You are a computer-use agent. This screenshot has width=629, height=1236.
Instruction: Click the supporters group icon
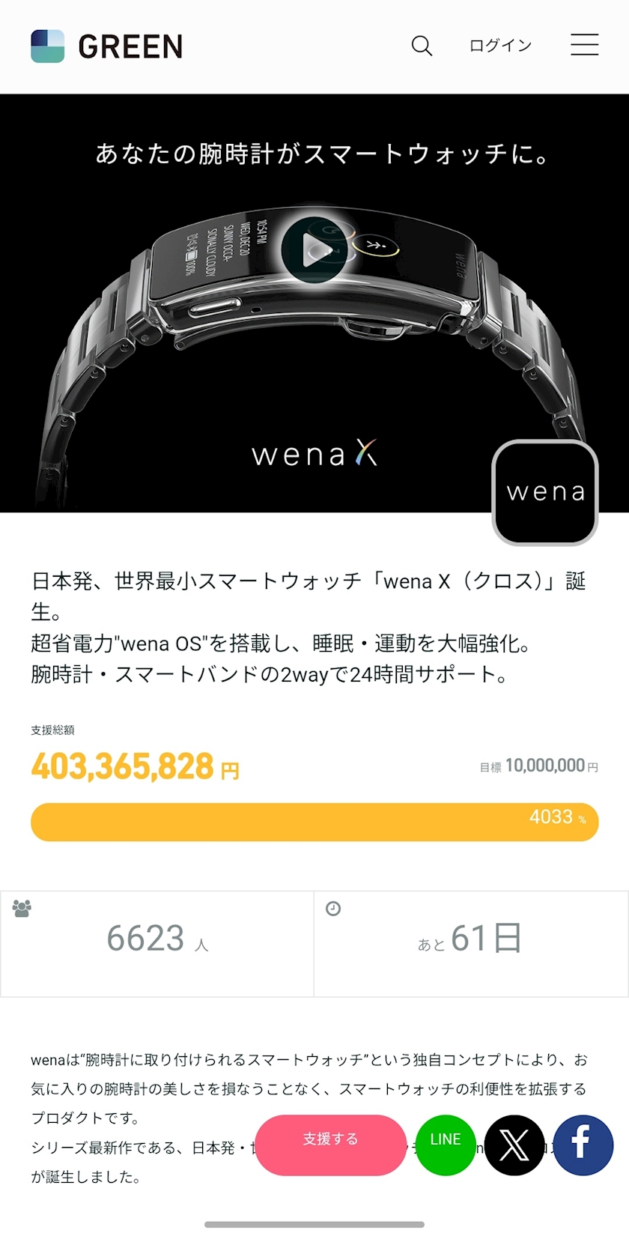click(22, 909)
